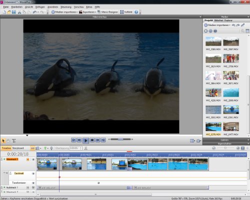Open the Medien importieren dropdown in the toolbar
Screen dimensions: 250x200
pyautogui.click(x=64, y=12)
